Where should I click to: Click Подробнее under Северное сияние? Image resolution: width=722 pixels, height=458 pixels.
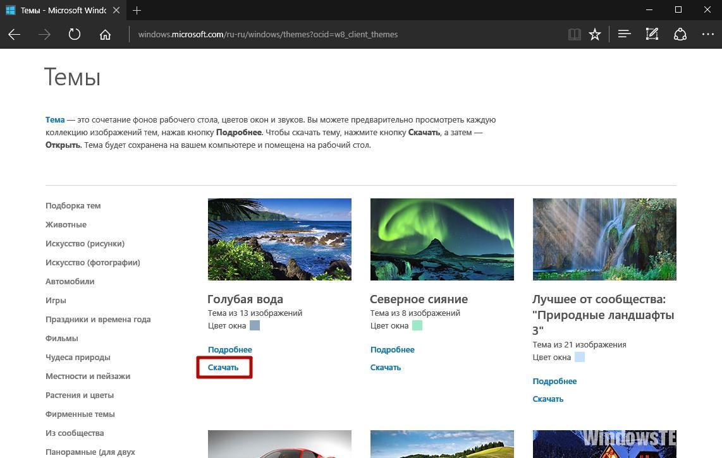tap(393, 350)
